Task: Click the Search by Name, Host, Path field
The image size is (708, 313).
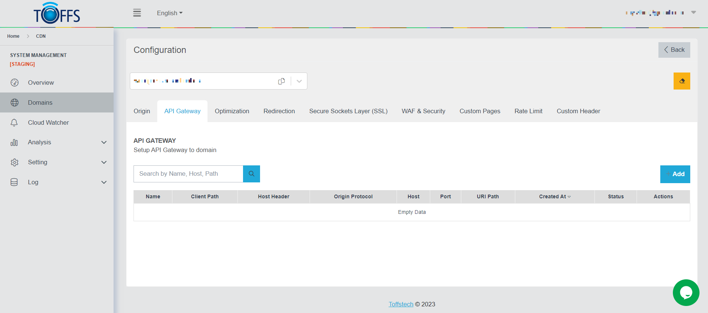Action: pos(188,174)
